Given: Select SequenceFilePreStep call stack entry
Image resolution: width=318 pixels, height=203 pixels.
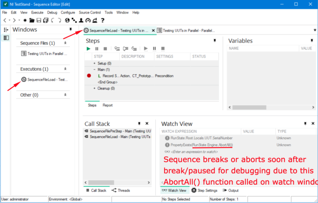Looking at the screenshot, I should (118, 131).
